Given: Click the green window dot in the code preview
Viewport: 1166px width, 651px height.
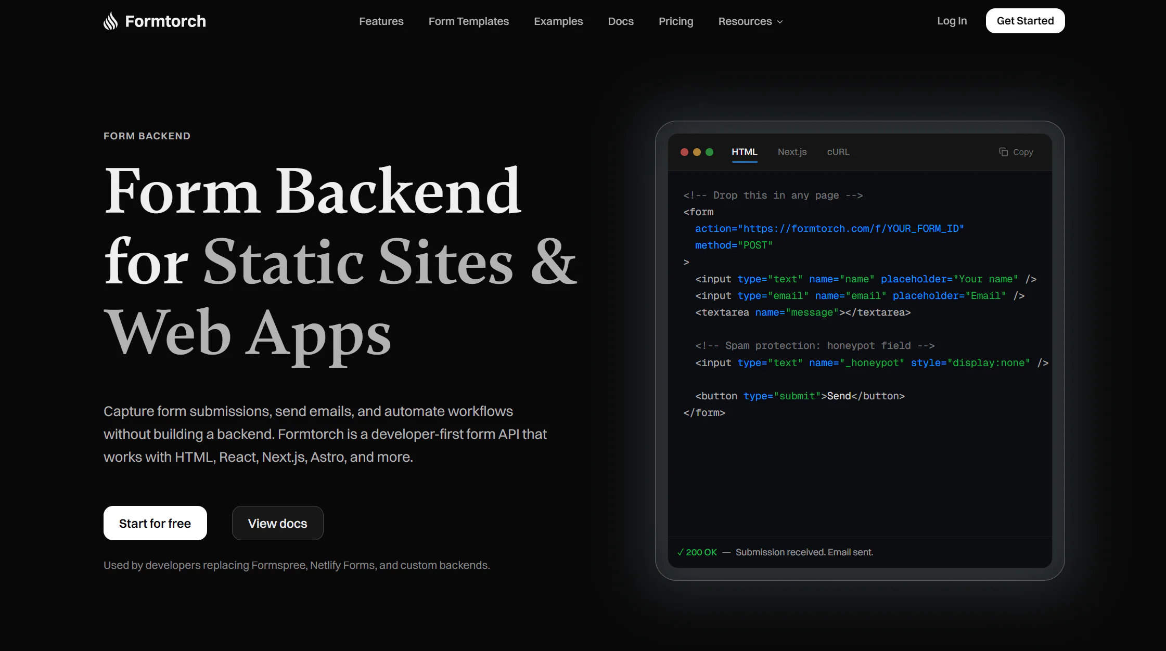Looking at the screenshot, I should tap(709, 152).
